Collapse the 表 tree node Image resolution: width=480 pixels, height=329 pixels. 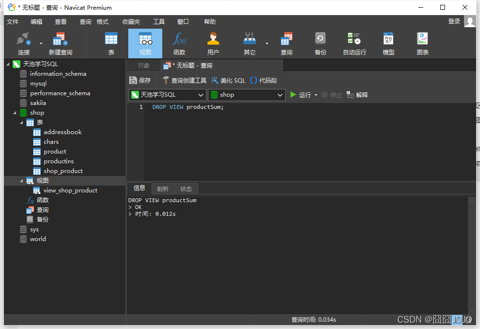21,122
